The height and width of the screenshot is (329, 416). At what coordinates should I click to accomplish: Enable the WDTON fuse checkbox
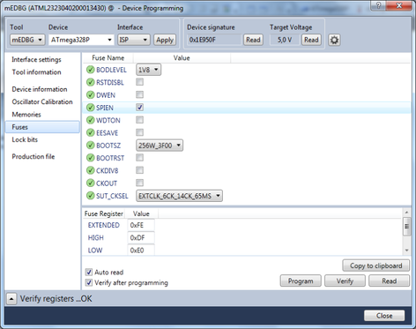139,120
